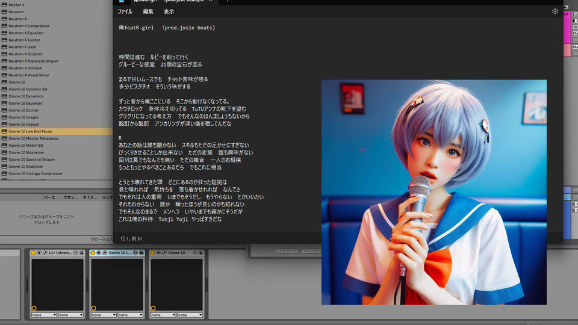Click クオン... column header in groove pool
This screenshot has width=578, height=325.
point(70,197)
